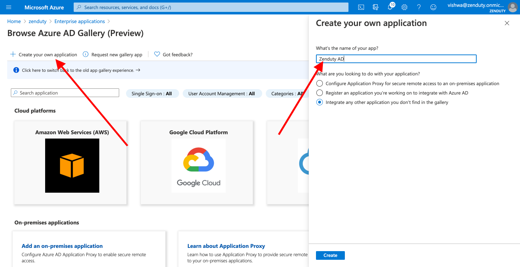Click the Search application field
Image resolution: width=520 pixels, height=267 pixels.
[65, 93]
